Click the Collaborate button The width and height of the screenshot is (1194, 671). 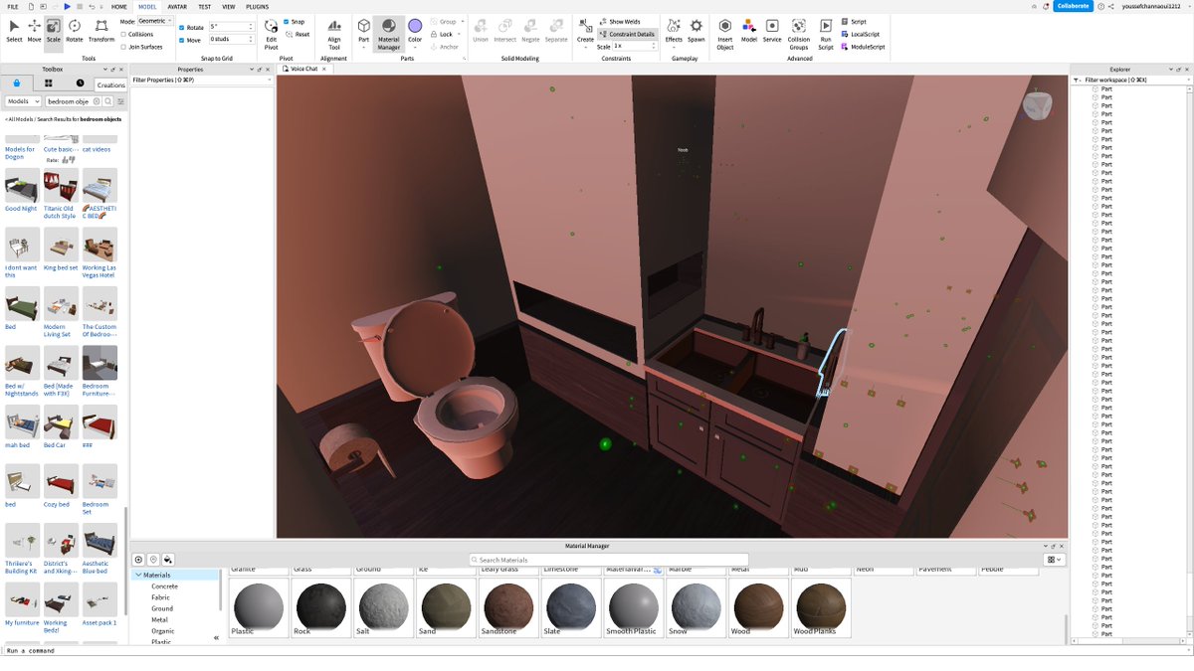(1074, 6)
